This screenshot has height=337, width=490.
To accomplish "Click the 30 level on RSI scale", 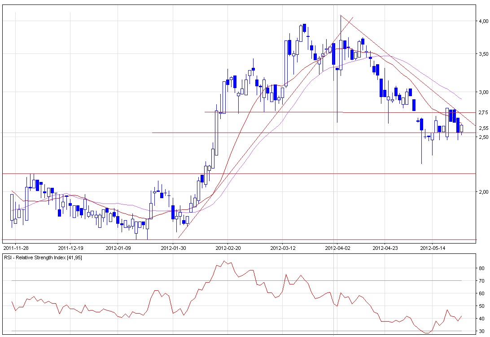I will (x=481, y=331).
